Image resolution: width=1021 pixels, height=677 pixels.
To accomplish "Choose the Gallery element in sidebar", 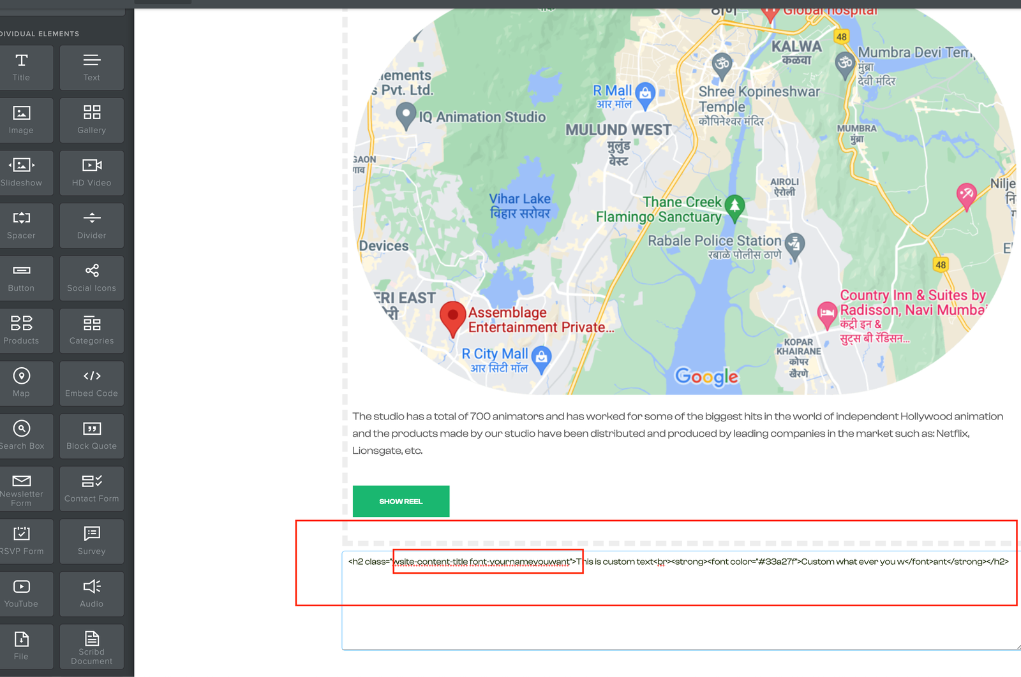I will (x=91, y=120).
